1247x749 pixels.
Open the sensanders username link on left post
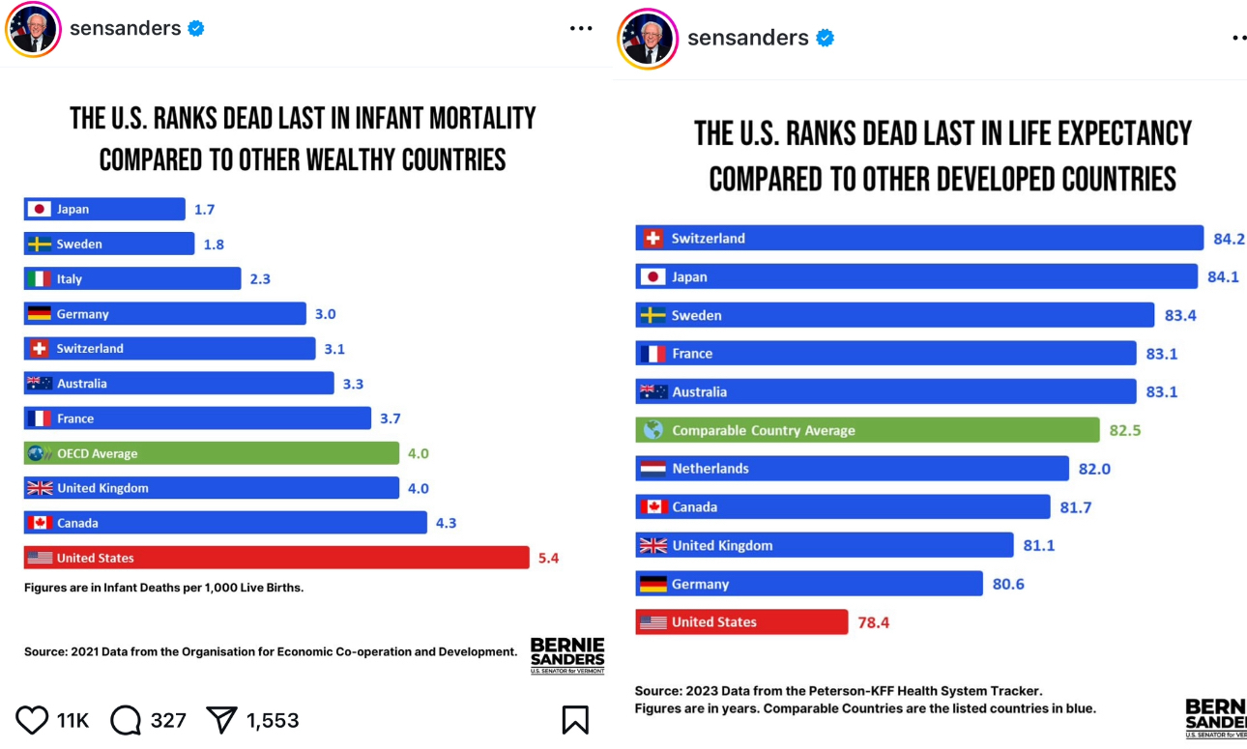(x=126, y=28)
